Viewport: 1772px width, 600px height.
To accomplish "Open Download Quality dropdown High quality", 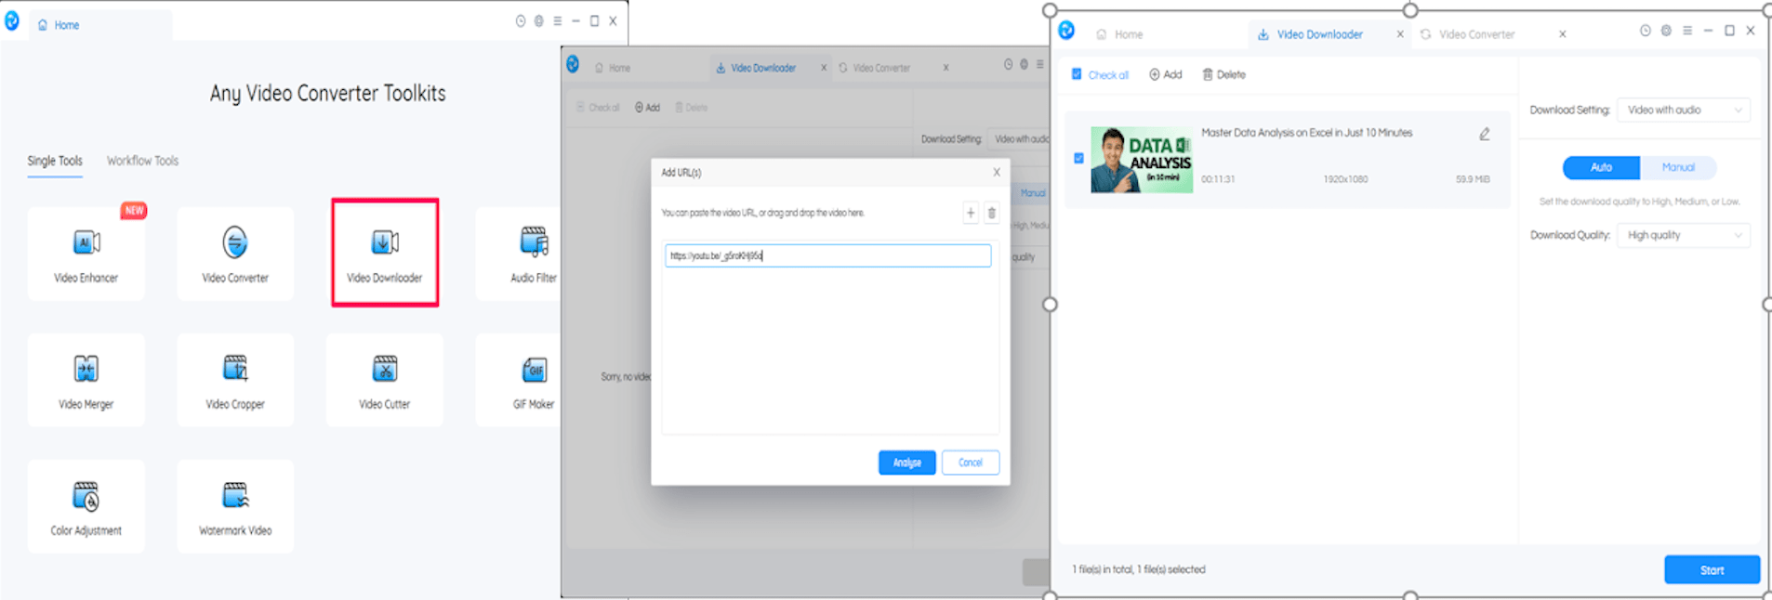I will (1684, 235).
